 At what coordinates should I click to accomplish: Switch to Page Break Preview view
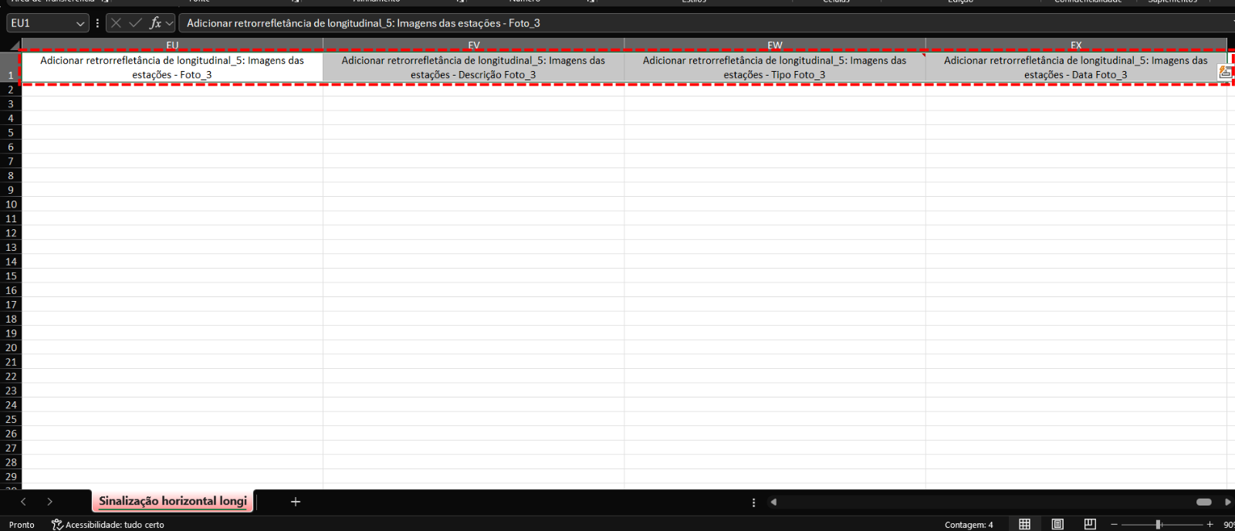coord(1090,525)
